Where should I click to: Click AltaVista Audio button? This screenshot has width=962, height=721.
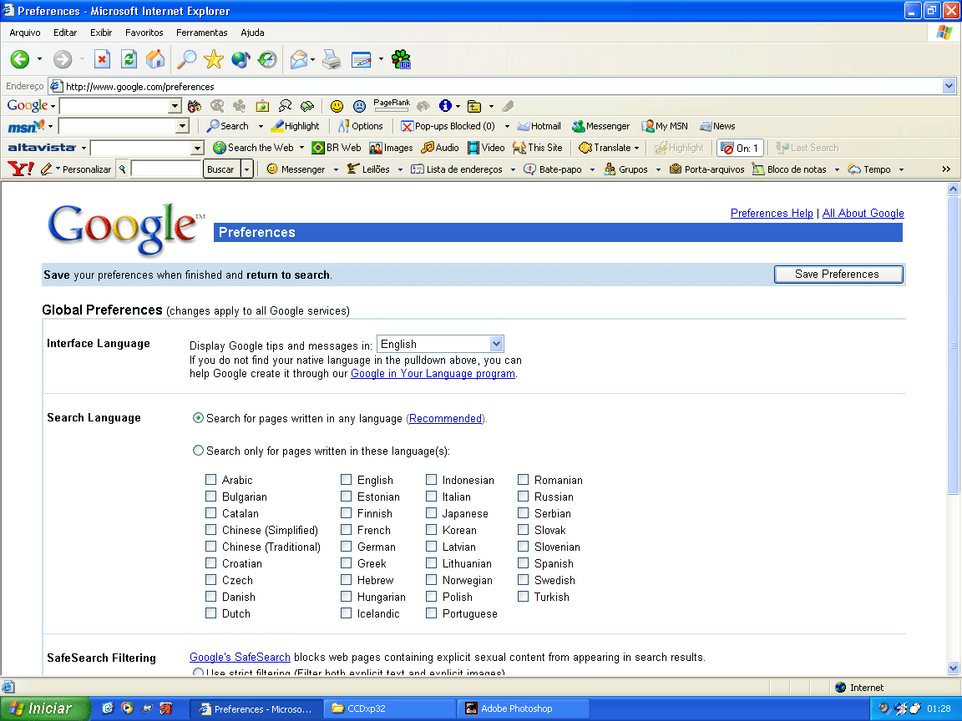[440, 148]
